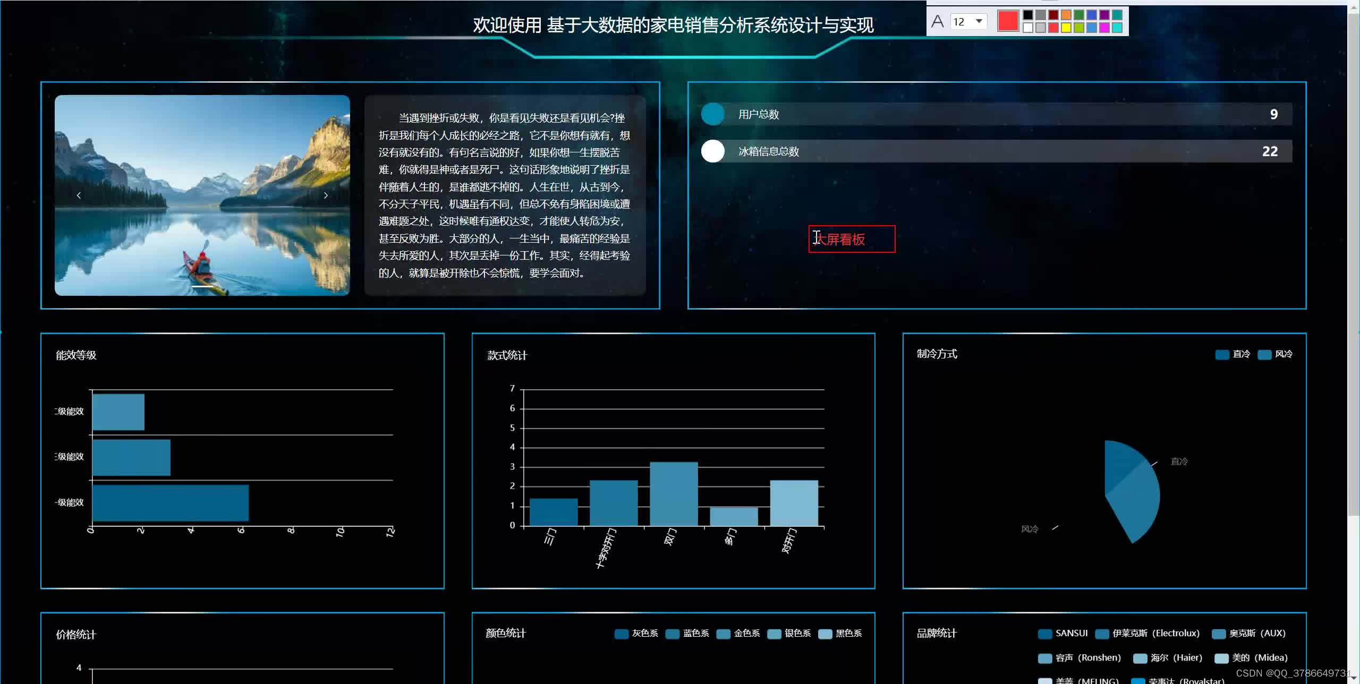1360x684 pixels.
Task: Go to next carousel image arrow
Action: [x=326, y=195]
